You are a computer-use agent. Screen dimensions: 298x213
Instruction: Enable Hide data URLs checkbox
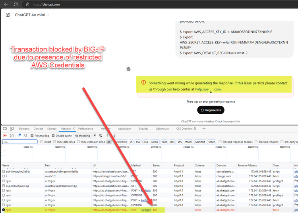tap(54, 142)
